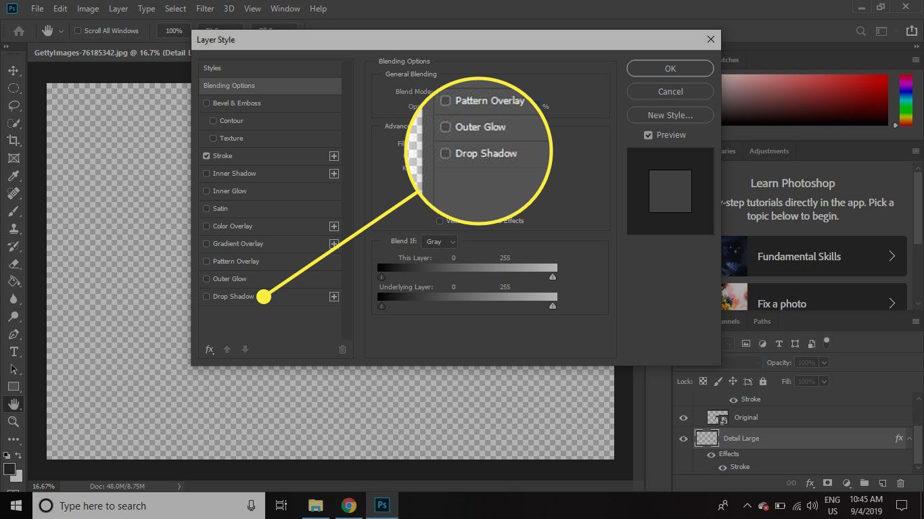Check Scroll All Windows option
This screenshot has width=924, height=519.
[x=78, y=31]
